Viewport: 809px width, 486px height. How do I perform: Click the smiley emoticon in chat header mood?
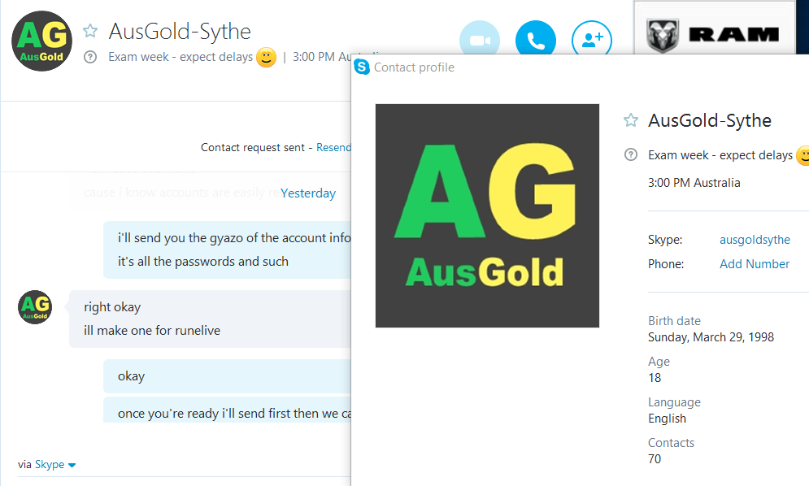(x=266, y=57)
